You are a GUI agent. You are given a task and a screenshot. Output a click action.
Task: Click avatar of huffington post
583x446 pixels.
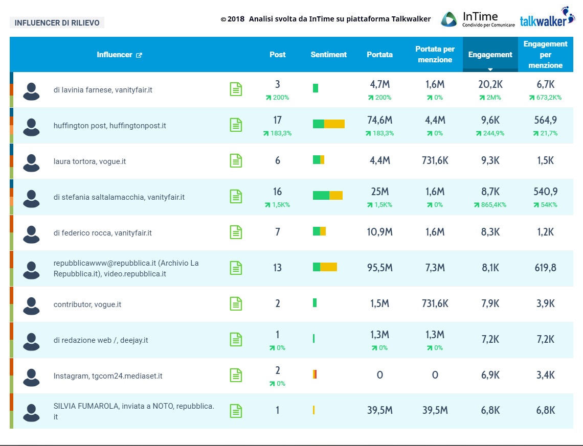[31, 127]
